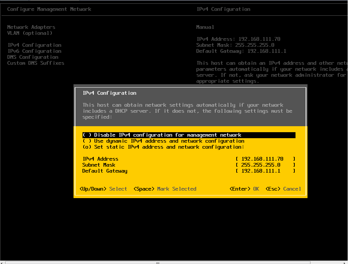
Task: Open the Custom DNS Suffixes entry
Action: (36, 63)
